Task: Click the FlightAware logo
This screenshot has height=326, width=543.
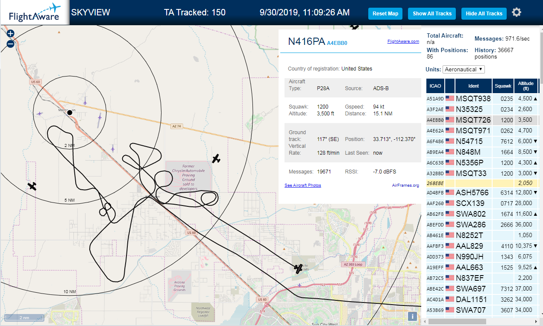Action: pos(34,12)
